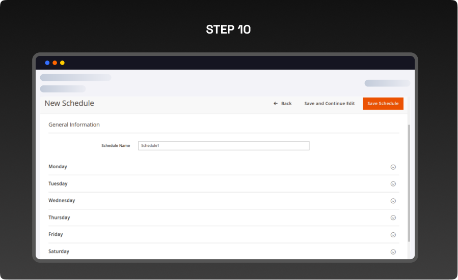Click the Monday row chevron icon
This screenshot has height=280, width=458.
[393, 167]
